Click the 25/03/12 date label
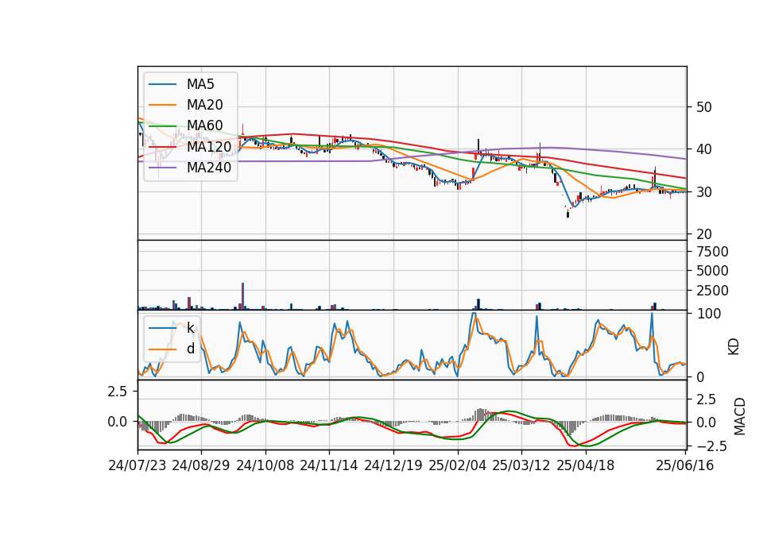 (521, 465)
